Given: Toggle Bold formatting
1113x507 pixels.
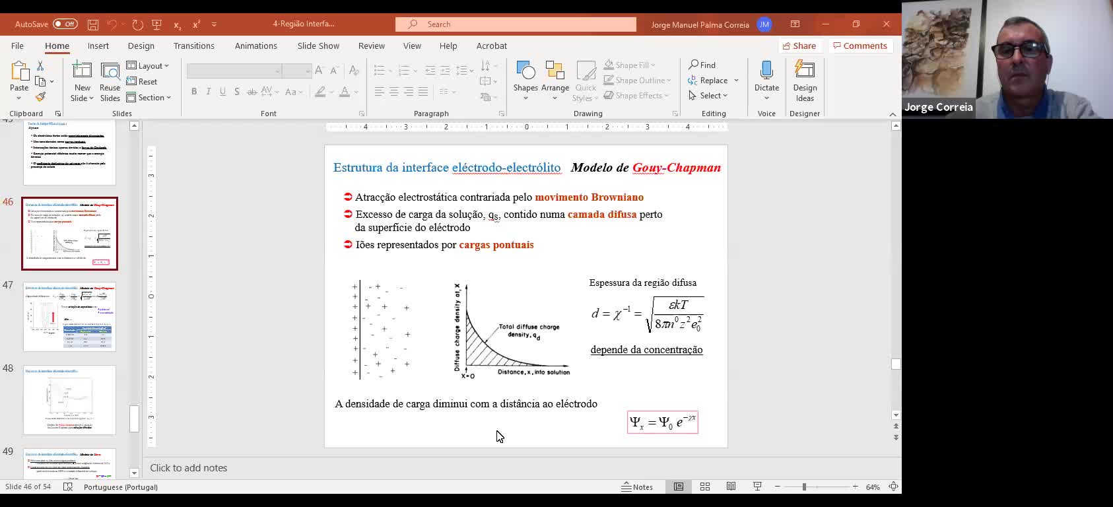Looking at the screenshot, I should [x=194, y=92].
